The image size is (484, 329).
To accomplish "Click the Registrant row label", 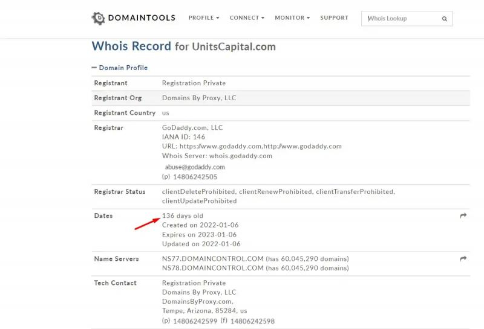I will point(111,83).
